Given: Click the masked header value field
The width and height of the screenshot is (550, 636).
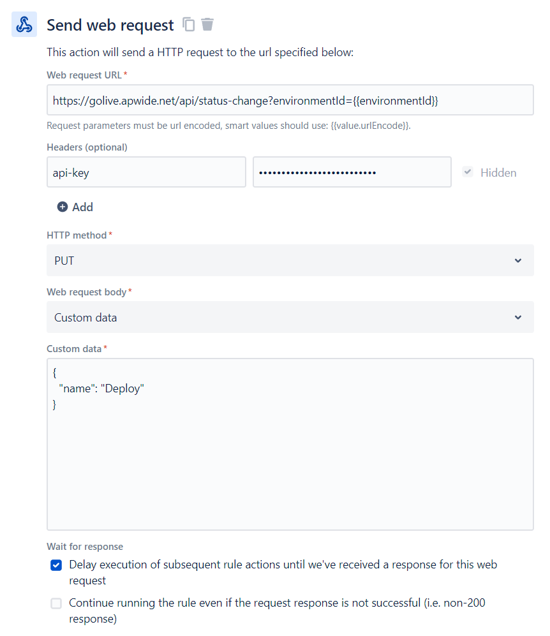Looking at the screenshot, I should click(x=352, y=172).
